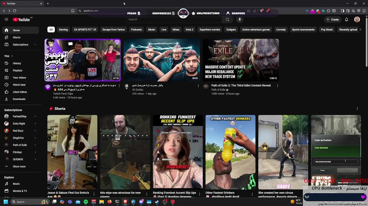
Task: Open options for Path of Exile 2 video
Action: 277,86
